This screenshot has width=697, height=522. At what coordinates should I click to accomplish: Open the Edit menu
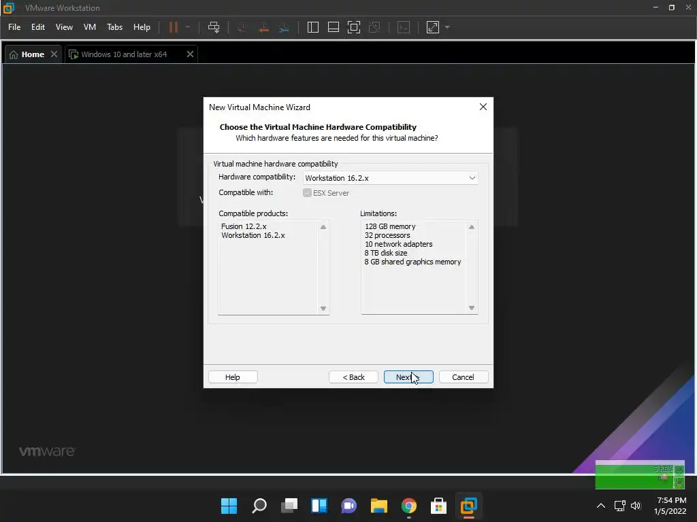click(x=38, y=27)
